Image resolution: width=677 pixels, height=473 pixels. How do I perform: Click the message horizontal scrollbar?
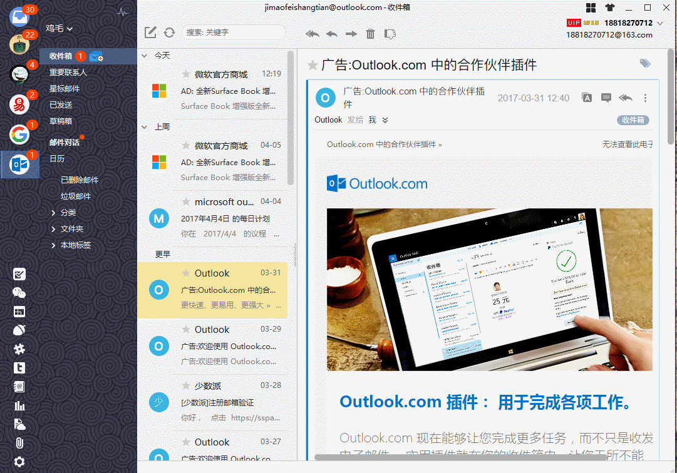(x=461, y=457)
